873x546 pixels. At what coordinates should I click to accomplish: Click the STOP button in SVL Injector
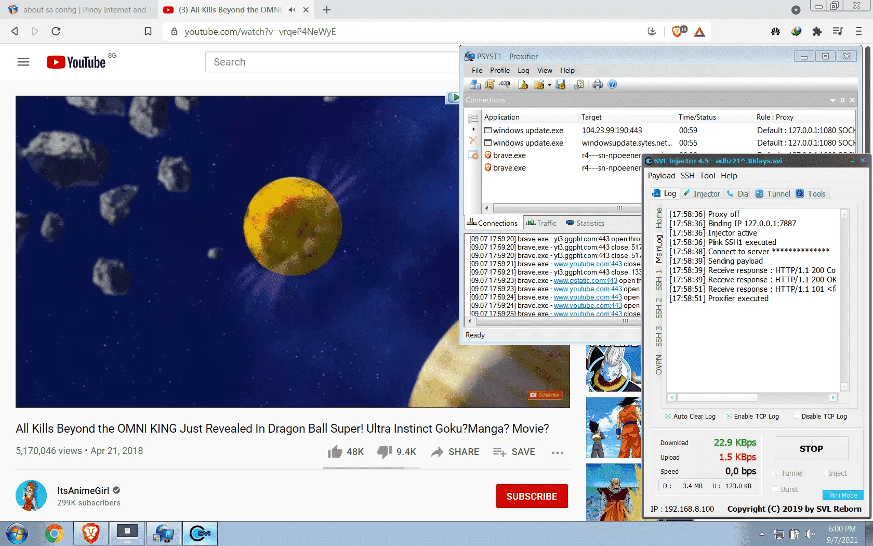tap(811, 449)
